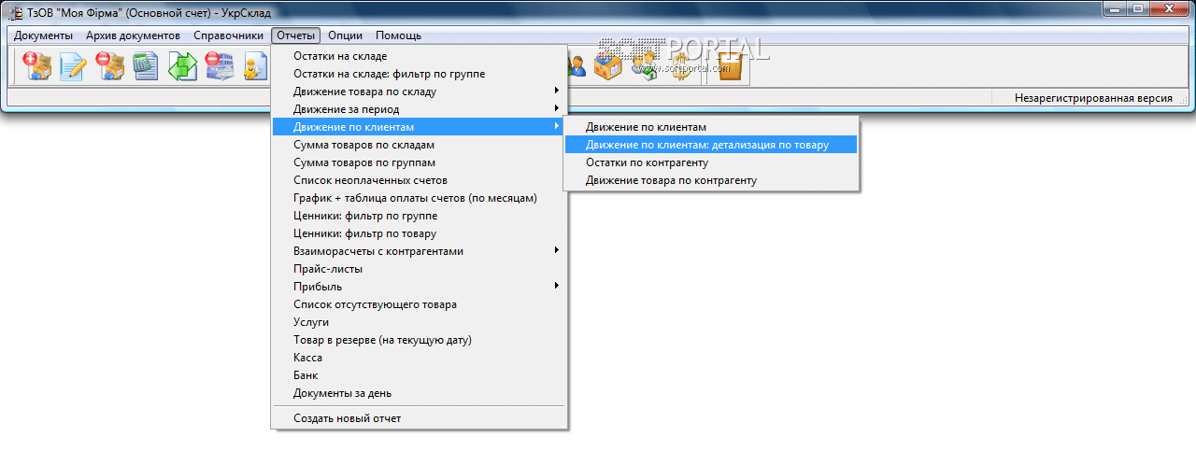Click highlighted Движение по клиентам parent item

pos(420,127)
